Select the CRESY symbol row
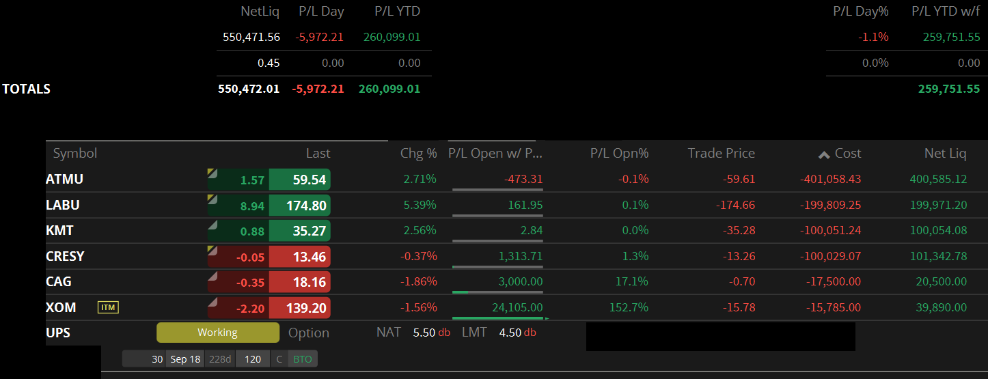Viewport: 988px width, 379px height. pyautogui.click(x=65, y=256)
